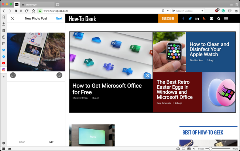The image size is (240, 151).
Task: Toggle photo full-size expand icon
Action: 13,75
